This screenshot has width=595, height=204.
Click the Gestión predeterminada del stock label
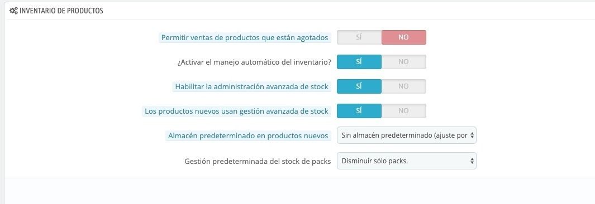point(258,162)
